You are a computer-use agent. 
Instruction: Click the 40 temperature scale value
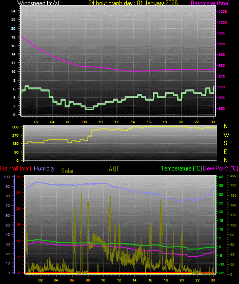(x=221, y=177)
